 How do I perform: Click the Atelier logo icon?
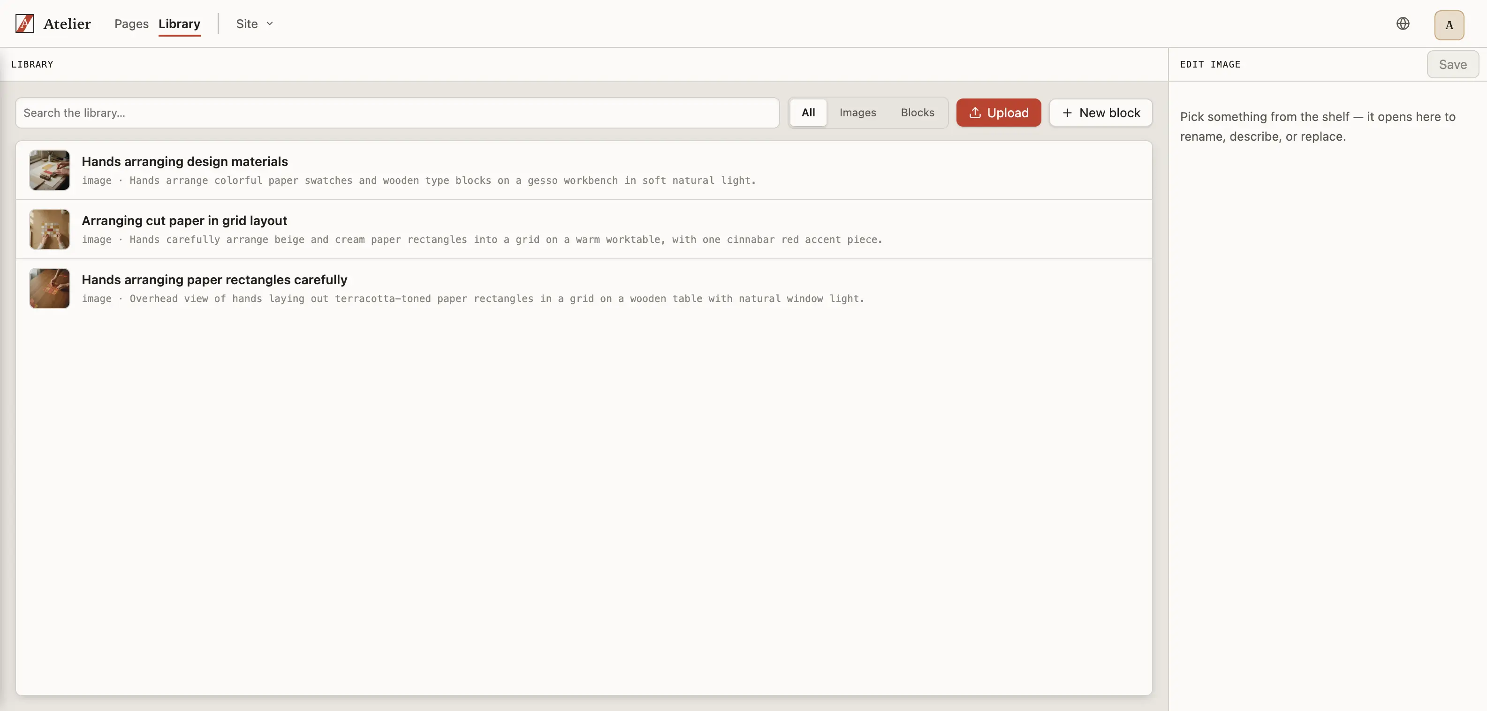pyautogui.click(x=25, y=23)
